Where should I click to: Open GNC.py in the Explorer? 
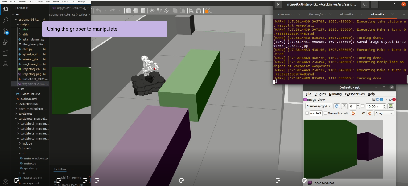[x=27, y=49]
